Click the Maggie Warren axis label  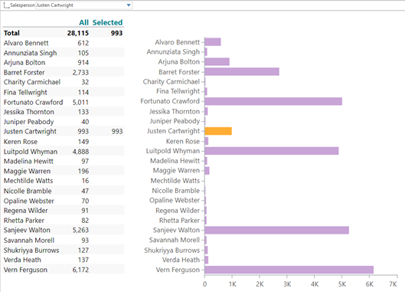176,171
